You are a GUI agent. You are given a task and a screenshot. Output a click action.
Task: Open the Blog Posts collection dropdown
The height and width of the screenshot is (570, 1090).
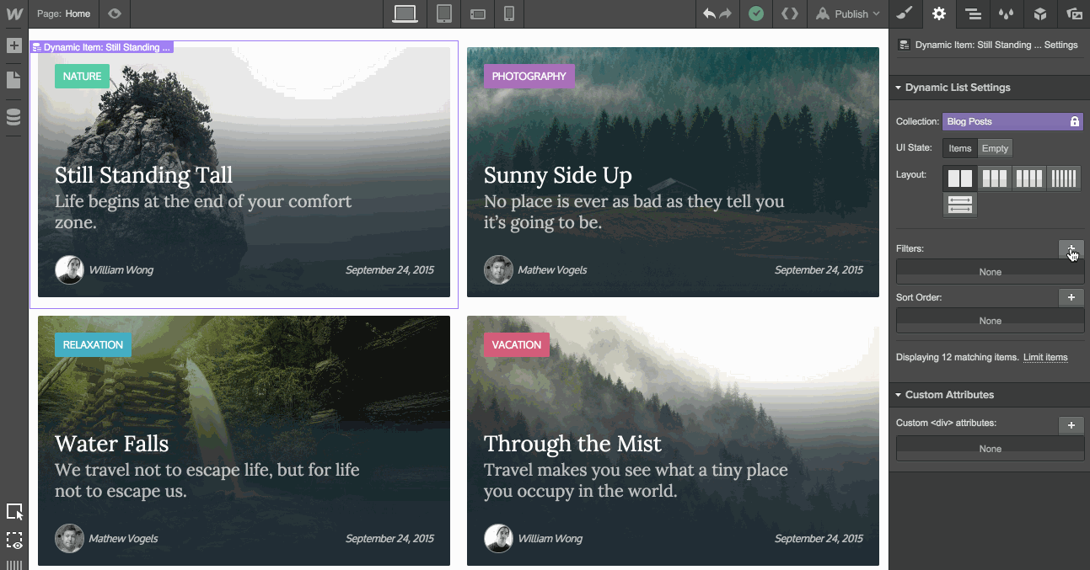(x=1012, y=121)
